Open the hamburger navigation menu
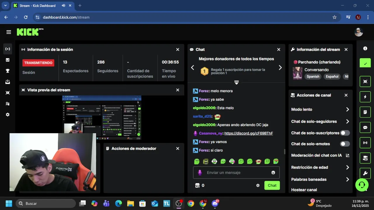This screenshot has width=374, height=210. pos(8,32)
